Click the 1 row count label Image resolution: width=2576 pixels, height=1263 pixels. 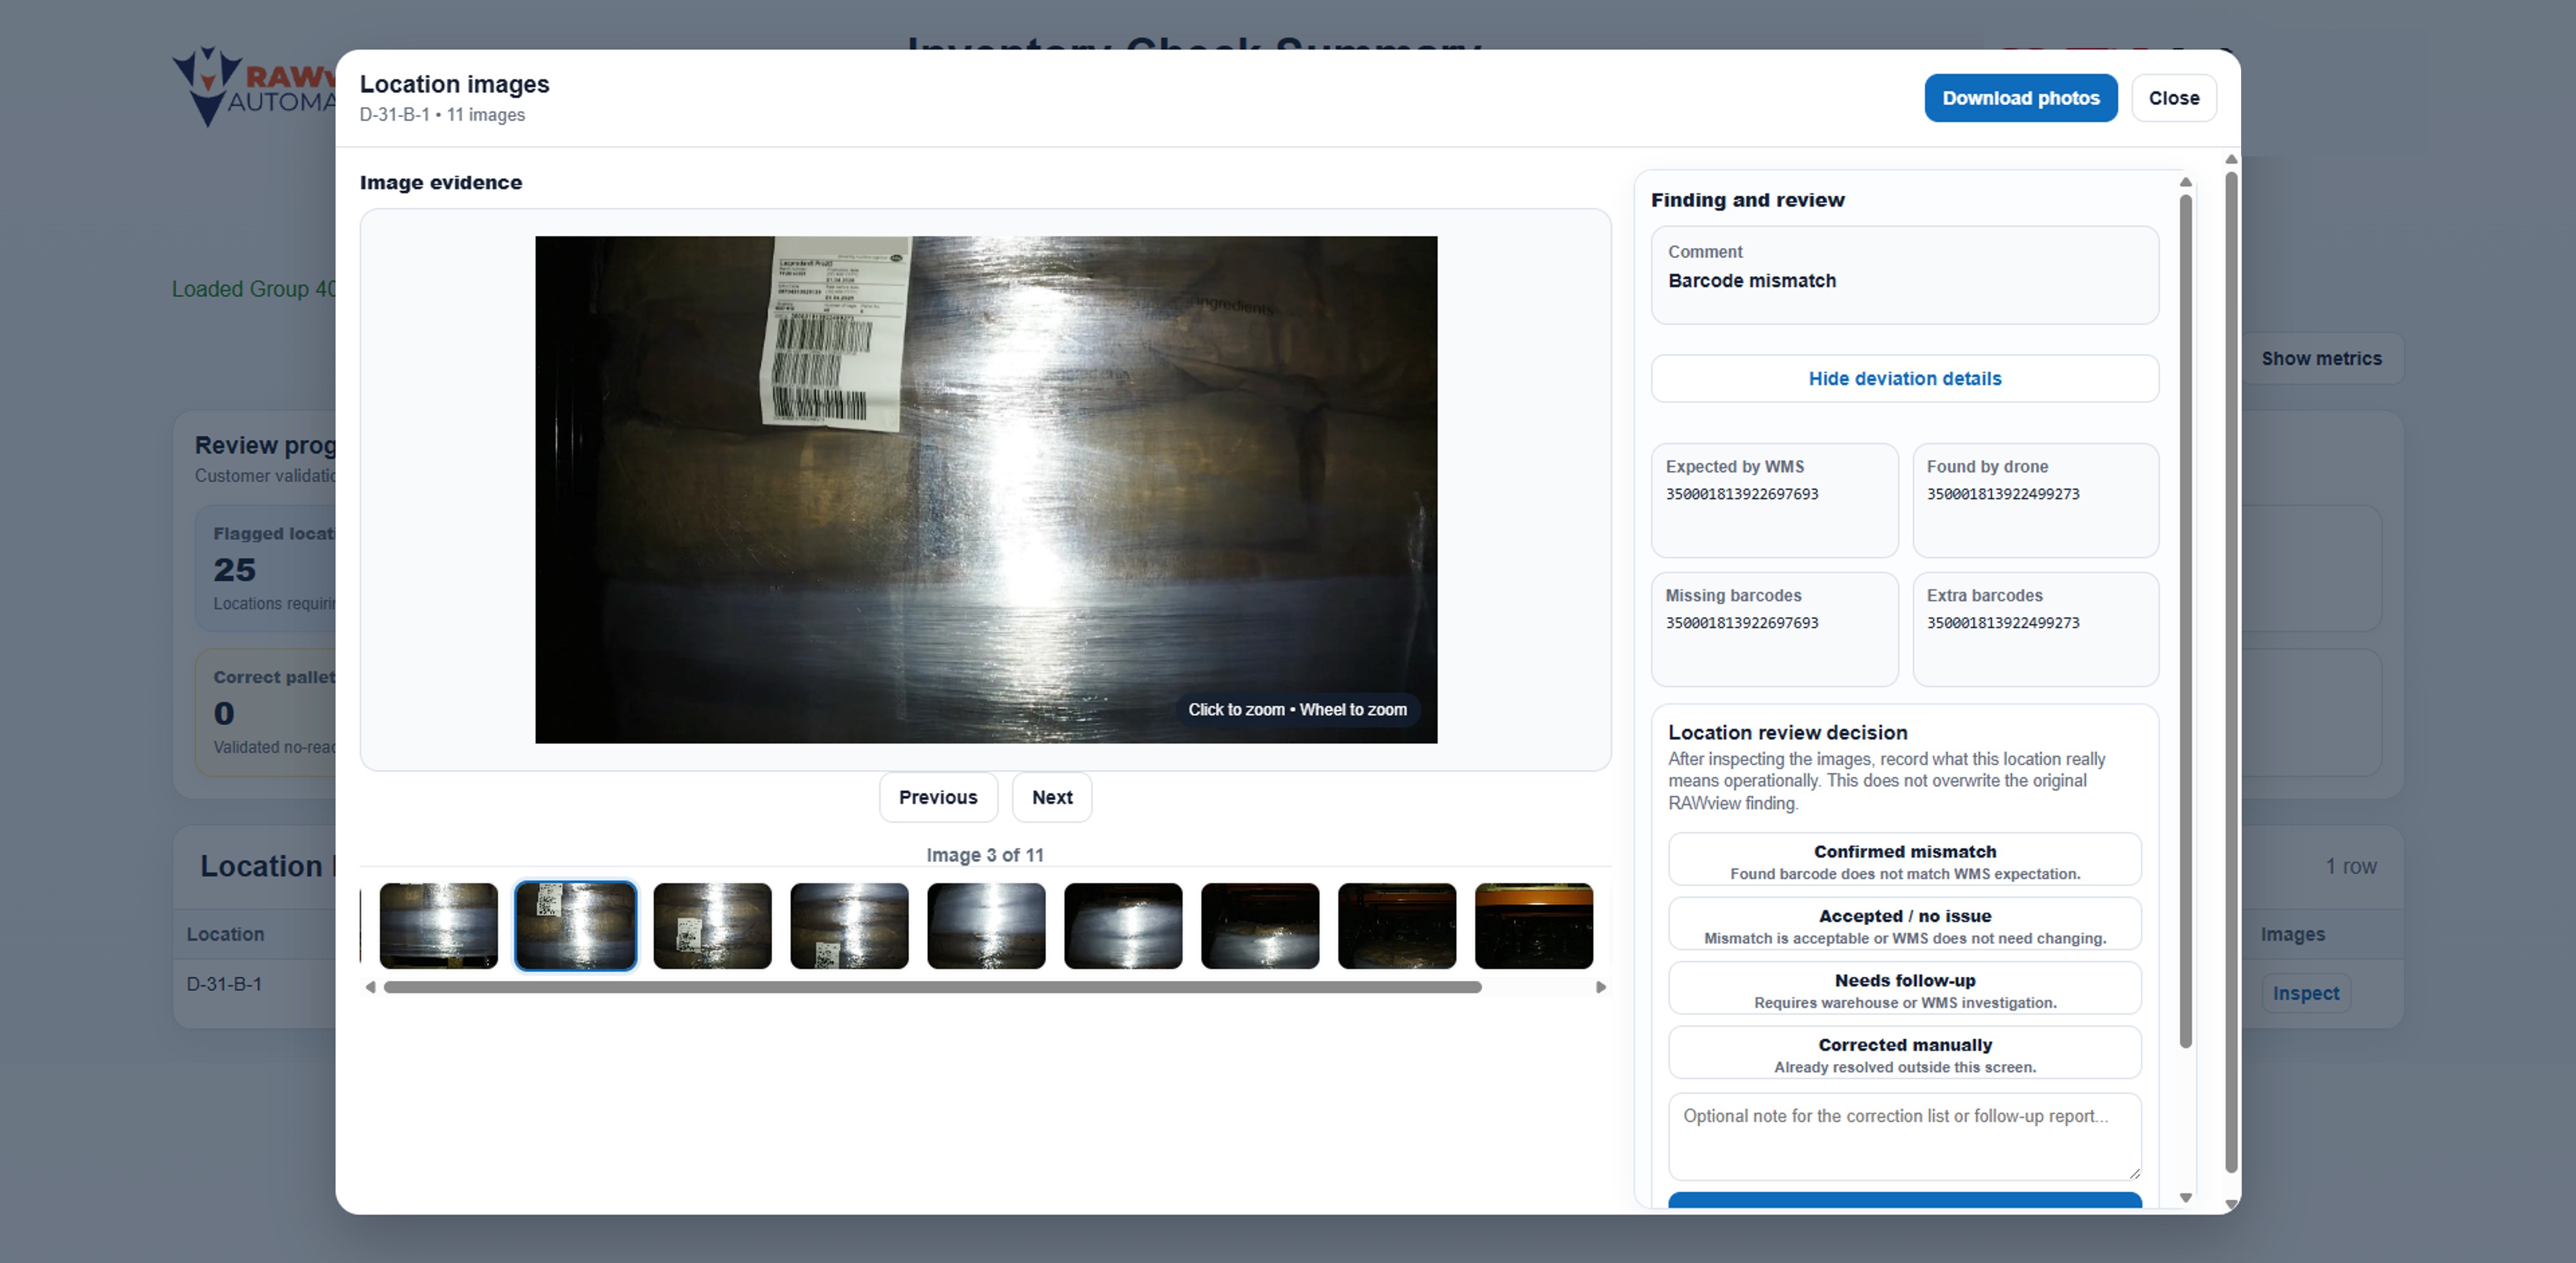[x=2350, y=867]
